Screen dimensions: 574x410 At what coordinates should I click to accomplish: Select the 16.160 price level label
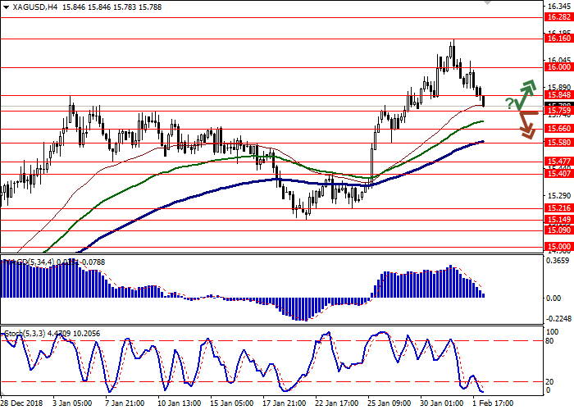pos(558,38)
